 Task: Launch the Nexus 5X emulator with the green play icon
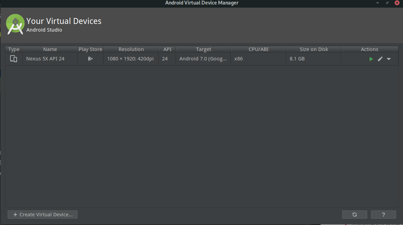(x=371, y=59)
